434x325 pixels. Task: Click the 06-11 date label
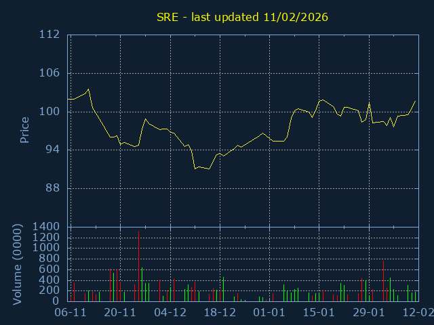coord(71,313)
